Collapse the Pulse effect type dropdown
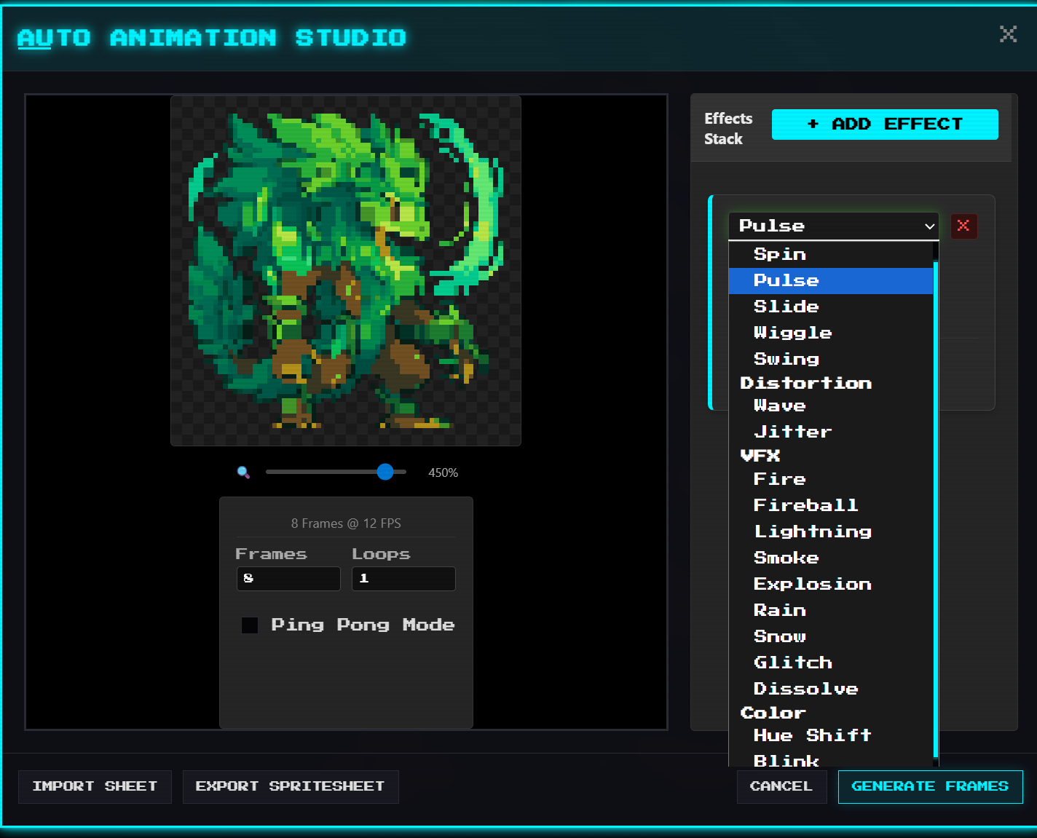The width and height of the screenshot is (1037, 838). 834,226
